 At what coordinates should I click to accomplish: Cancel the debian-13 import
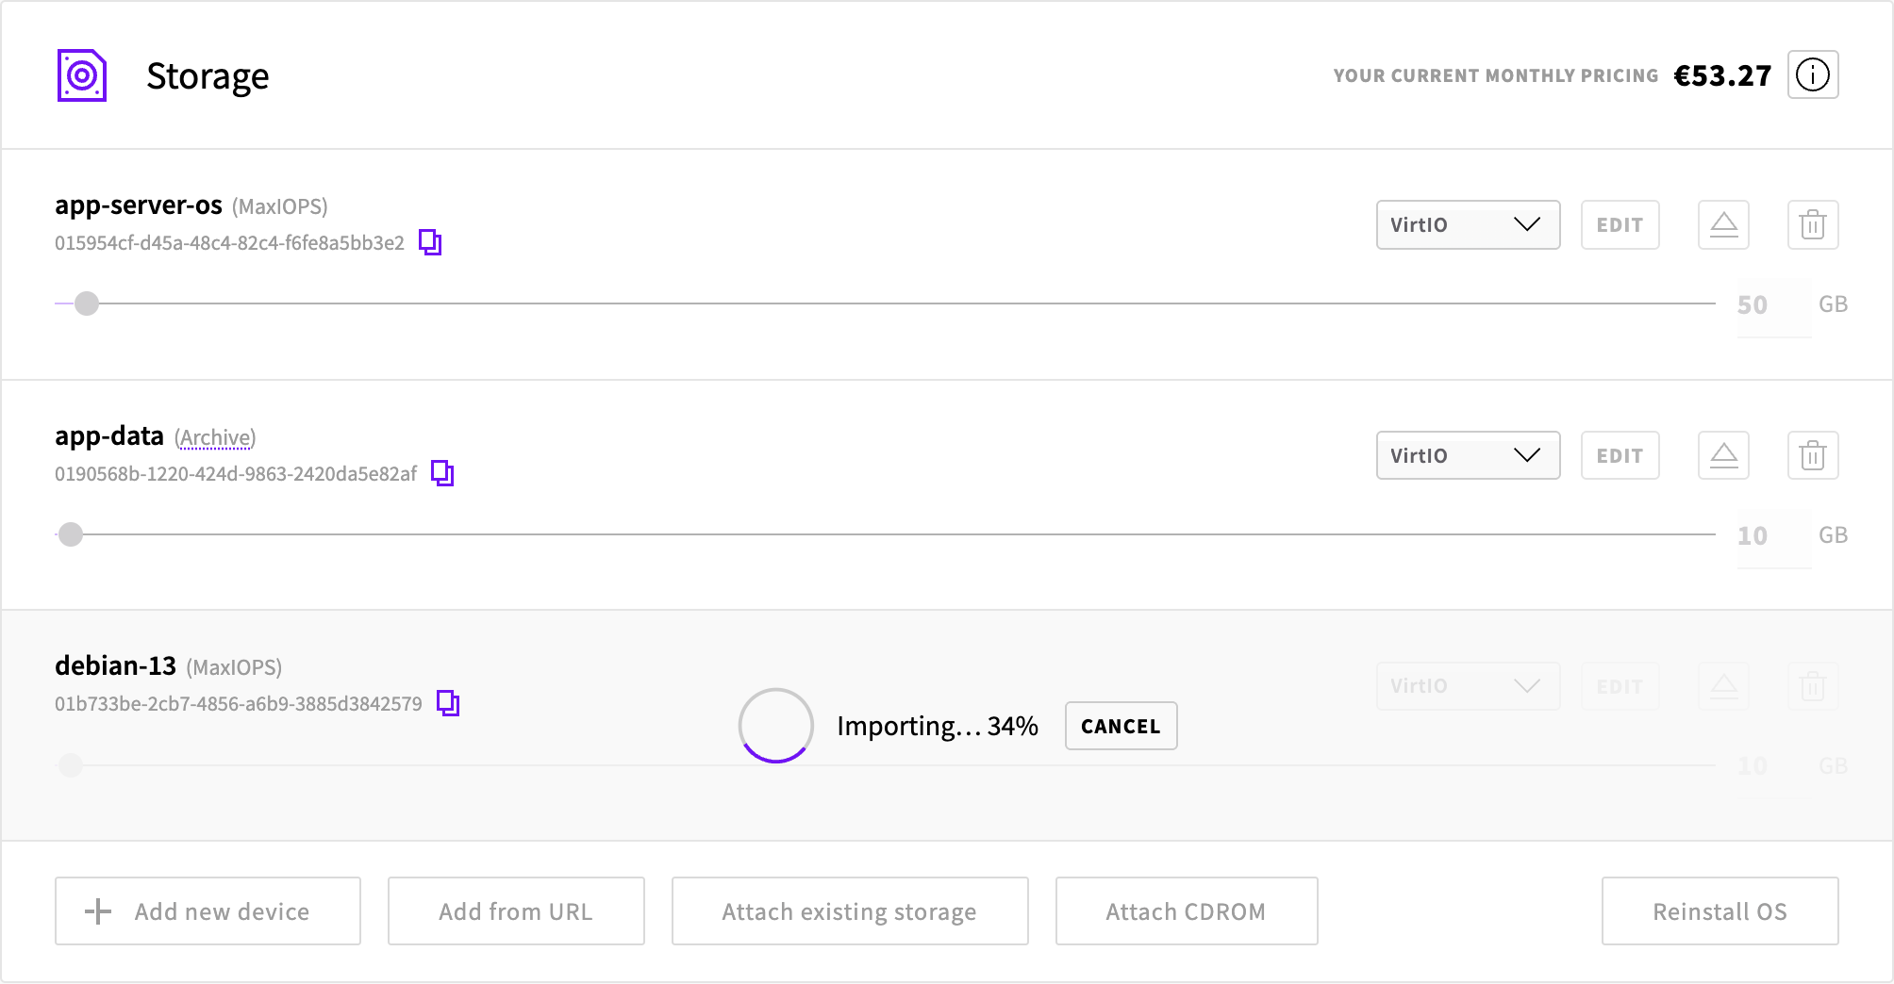point(1121,726)
